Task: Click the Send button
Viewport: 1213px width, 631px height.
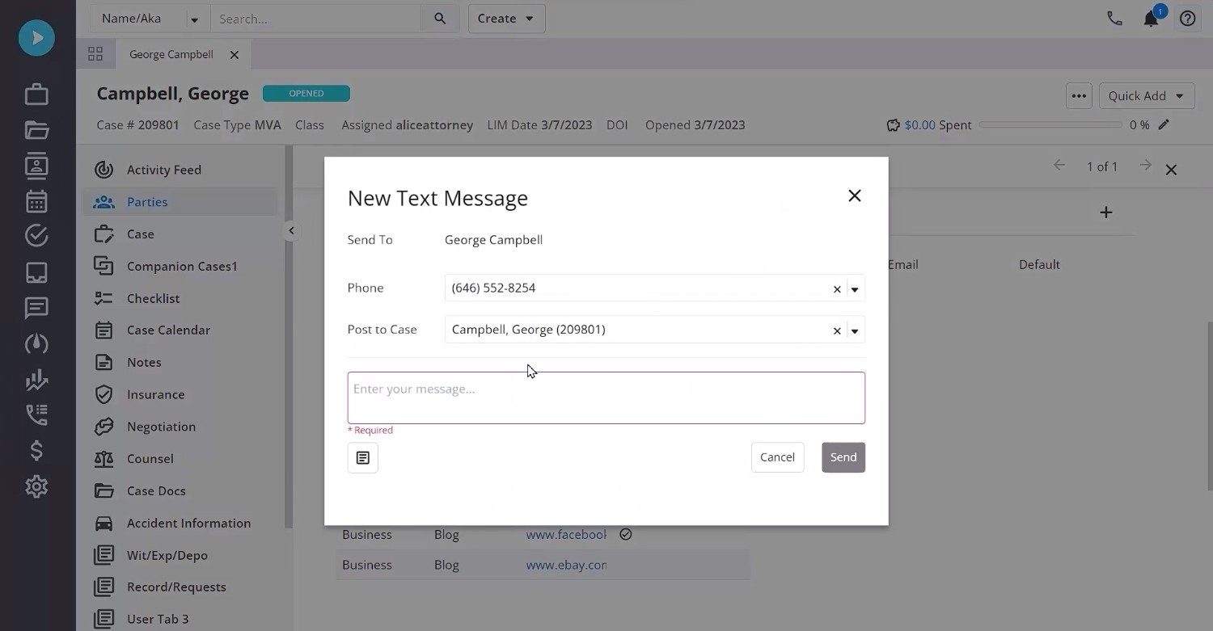Action: click(x=843, y=456)
